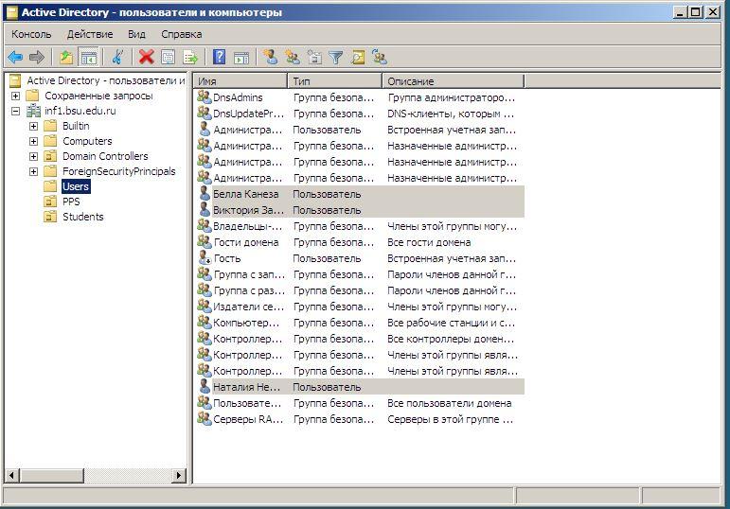Open the Вид menu

click(x=136, y=34)
